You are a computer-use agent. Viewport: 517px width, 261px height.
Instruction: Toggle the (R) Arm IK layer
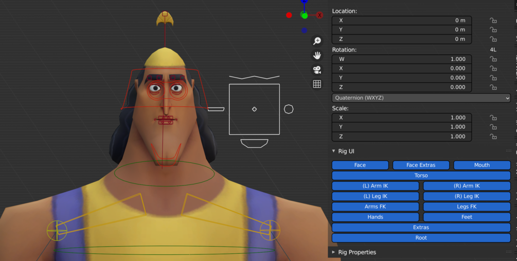[467, 185]
